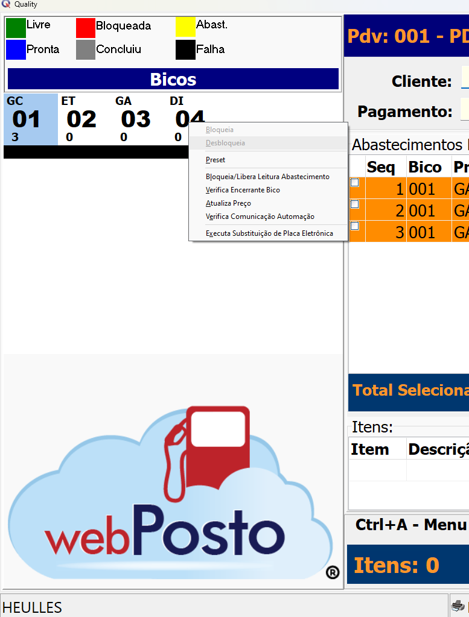Click the Item column header in Itens
469x617 pixels.
(377, 449)
